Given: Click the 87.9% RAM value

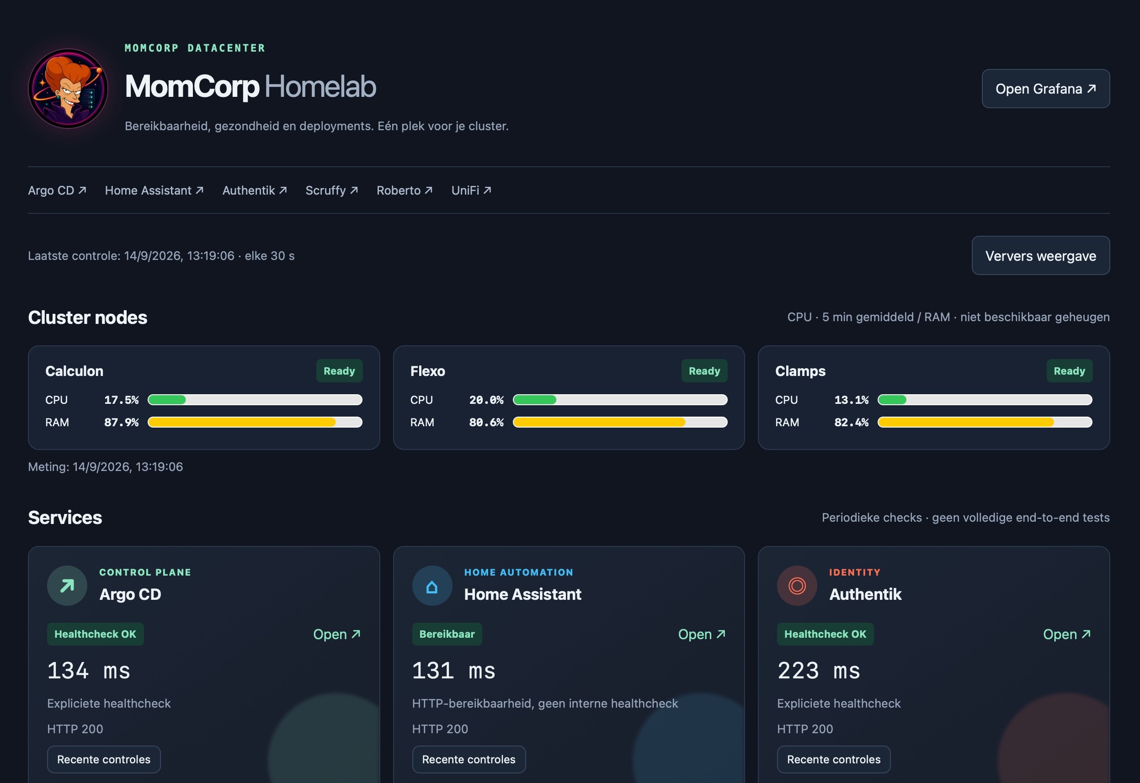Looking at the screenshot, I should pos(121,423).
